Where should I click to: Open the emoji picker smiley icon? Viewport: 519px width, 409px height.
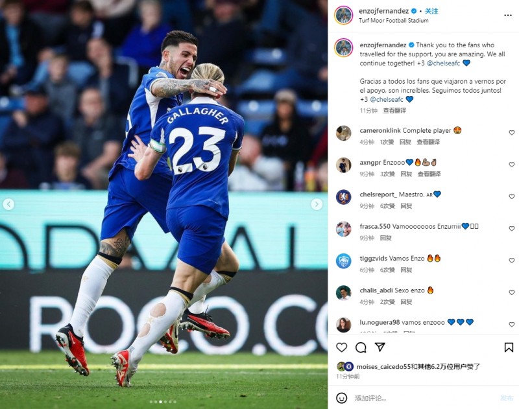coord(342,398)
